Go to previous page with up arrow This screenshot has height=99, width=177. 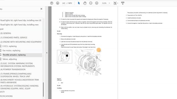[x=52, y=3]
